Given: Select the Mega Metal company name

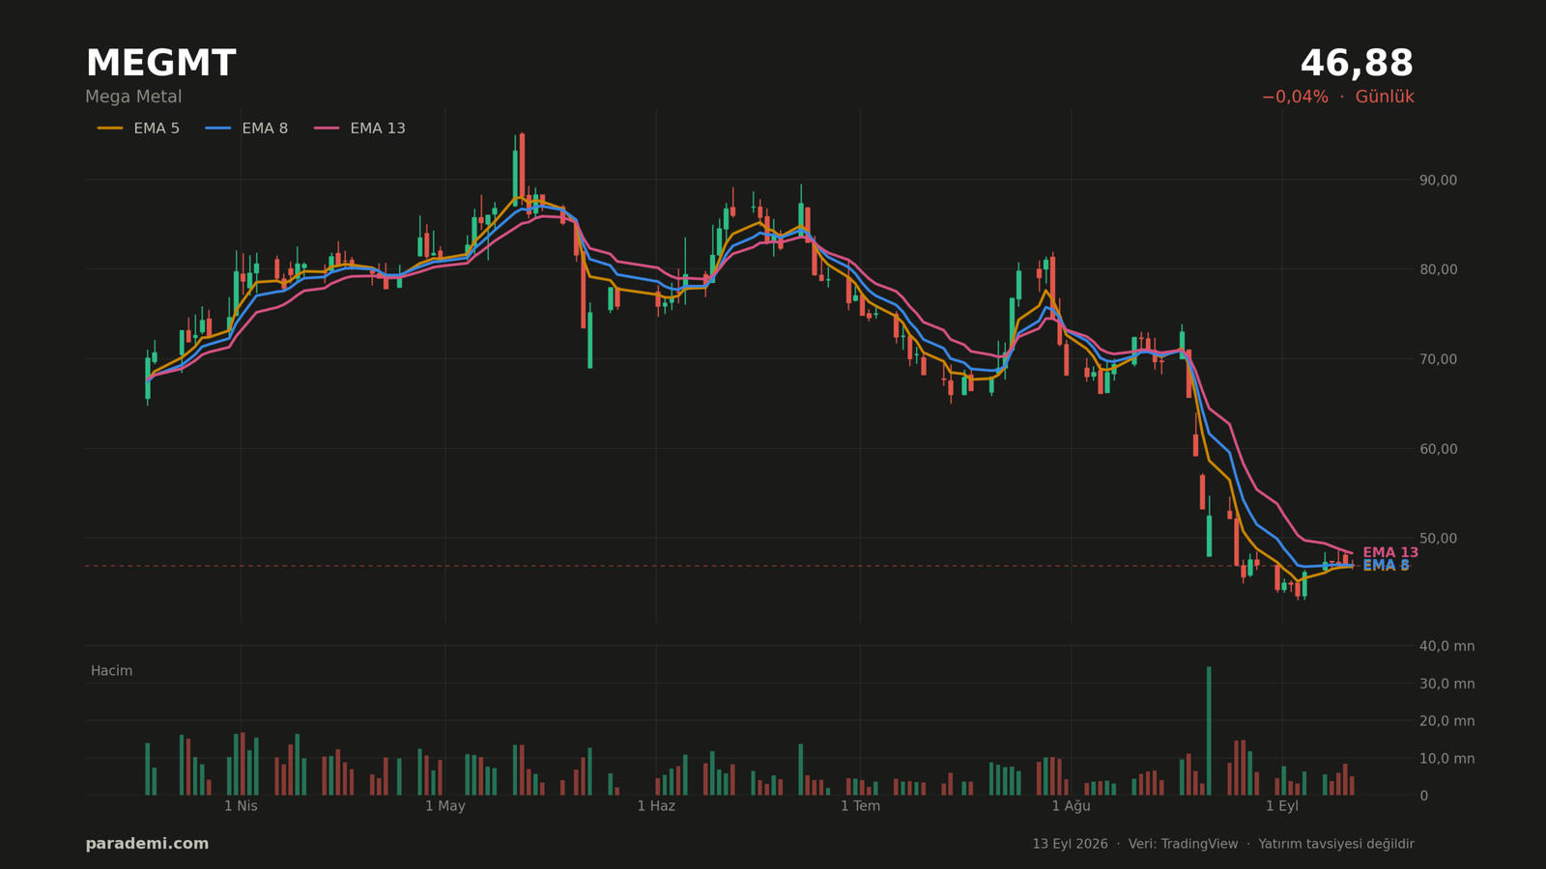Looking at the screenshot, I should click(x=133, y=97).
